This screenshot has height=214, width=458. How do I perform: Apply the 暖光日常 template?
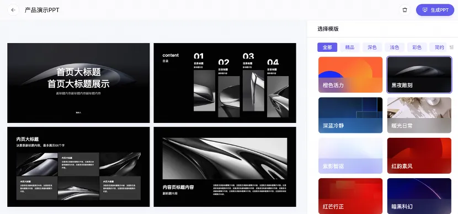pyautogui.click(x=419, y=115)
